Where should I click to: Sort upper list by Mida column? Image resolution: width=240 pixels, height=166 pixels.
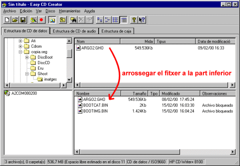click(x=137, y=41)
